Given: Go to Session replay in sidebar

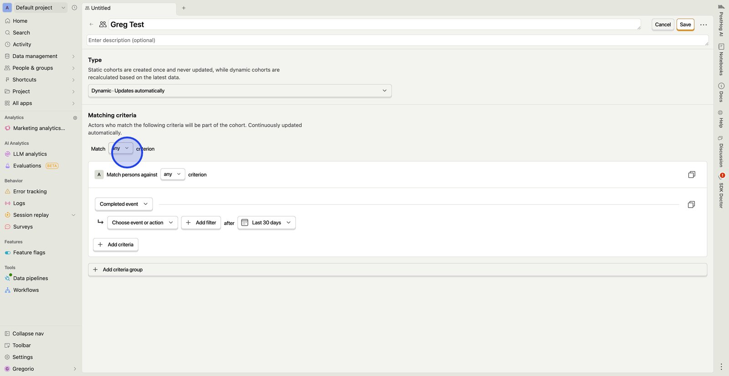Looking at the screenshot, I should click(x=31, y=215).
